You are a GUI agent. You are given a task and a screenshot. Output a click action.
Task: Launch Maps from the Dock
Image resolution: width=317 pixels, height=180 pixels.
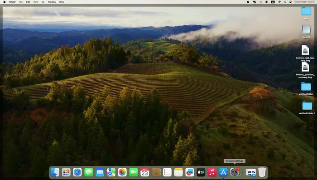[111, 172]
